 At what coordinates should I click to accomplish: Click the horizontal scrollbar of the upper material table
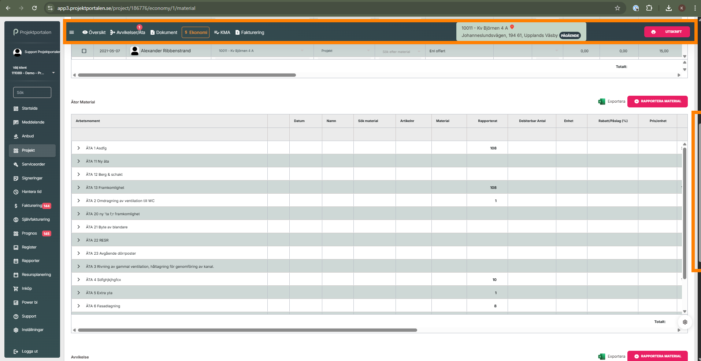(x=187, y=75)
